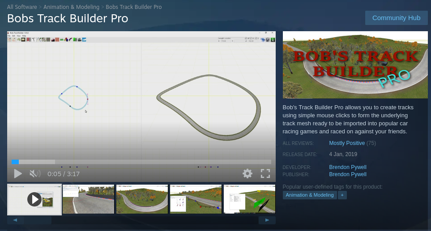This screenshot has width=431, height=231.
Task: Open Animation & Modeling breadcrumb
Action: pos(72,7)
